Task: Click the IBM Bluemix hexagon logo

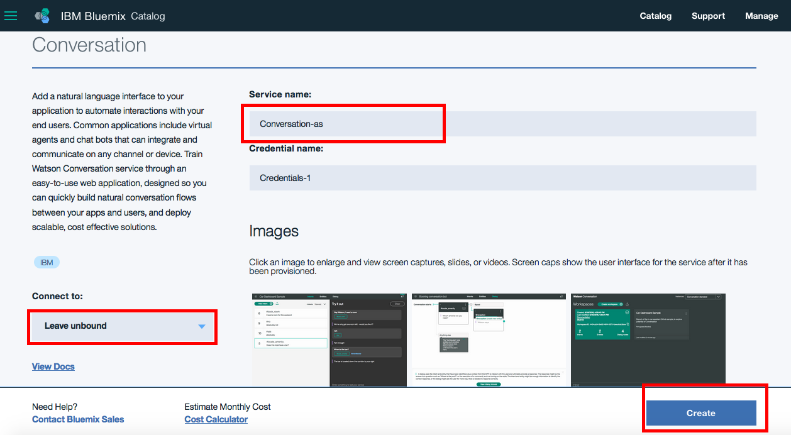Action: tap(42, 16)
